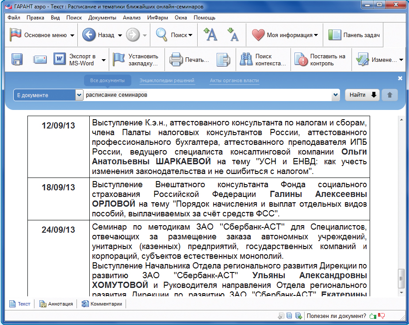
Task: Click in the search query text field
Action: (207, 95)
